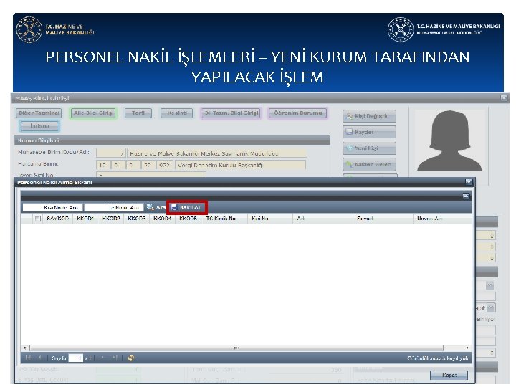Sort by the KKOD2 column header
Viewport: 516px width, 387px height.
111,219
